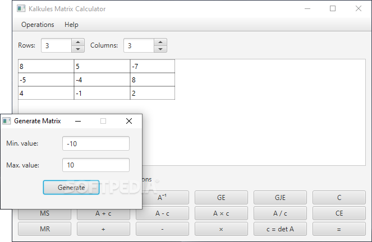Close the Generate Matrix dialog

click(129, 121)
